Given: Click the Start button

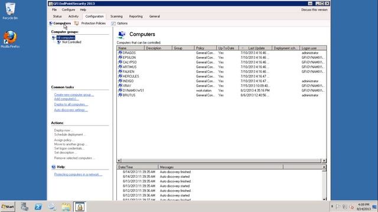Looking at the screenshot, I should pos(8,207).
